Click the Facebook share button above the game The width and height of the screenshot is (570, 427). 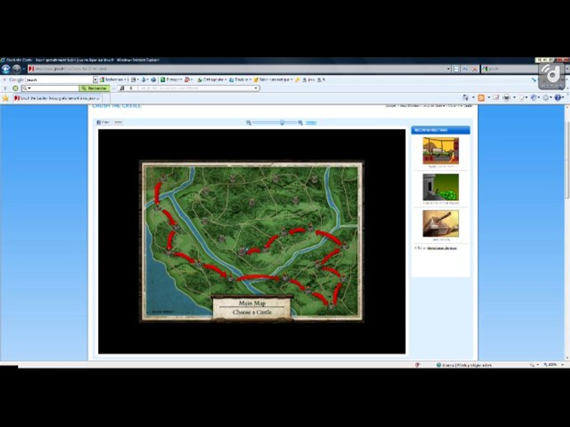click(103, 122)
